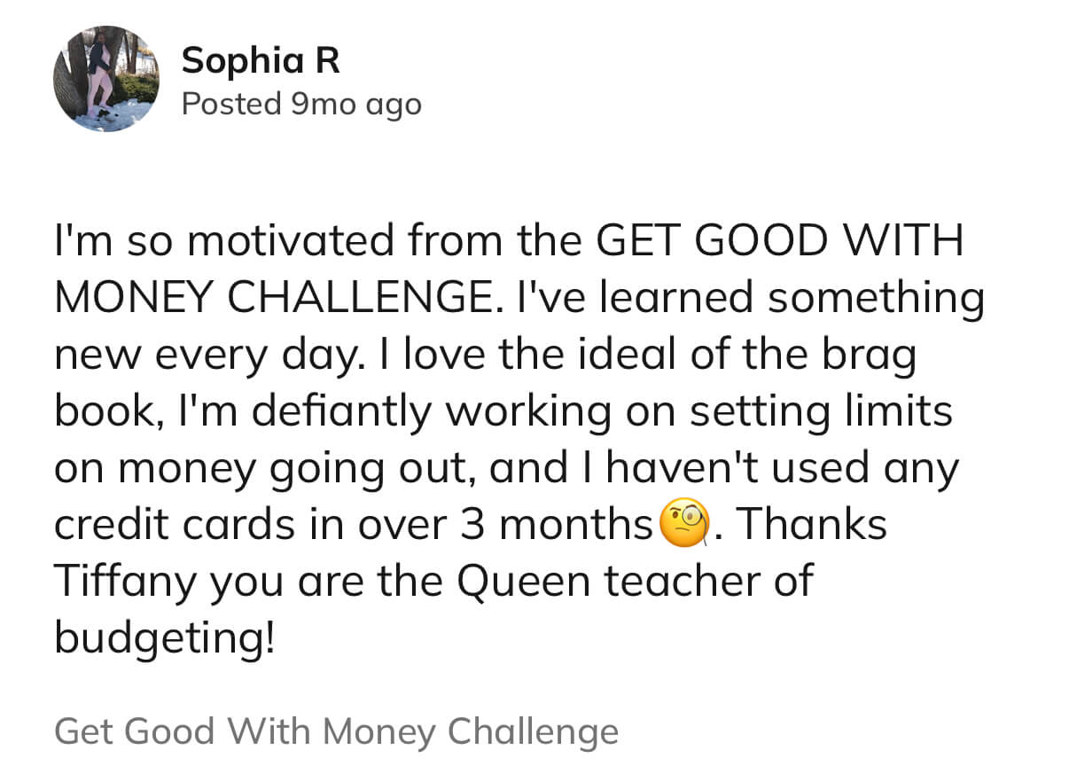Click the word "something" in the post

(x=876, y=299)
